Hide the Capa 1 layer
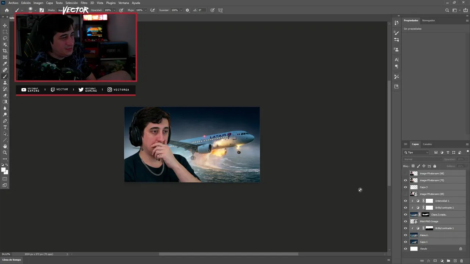470x264 pixels. click(405, 242)
